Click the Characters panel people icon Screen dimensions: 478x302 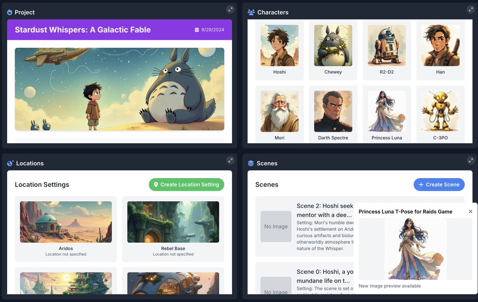251,12
